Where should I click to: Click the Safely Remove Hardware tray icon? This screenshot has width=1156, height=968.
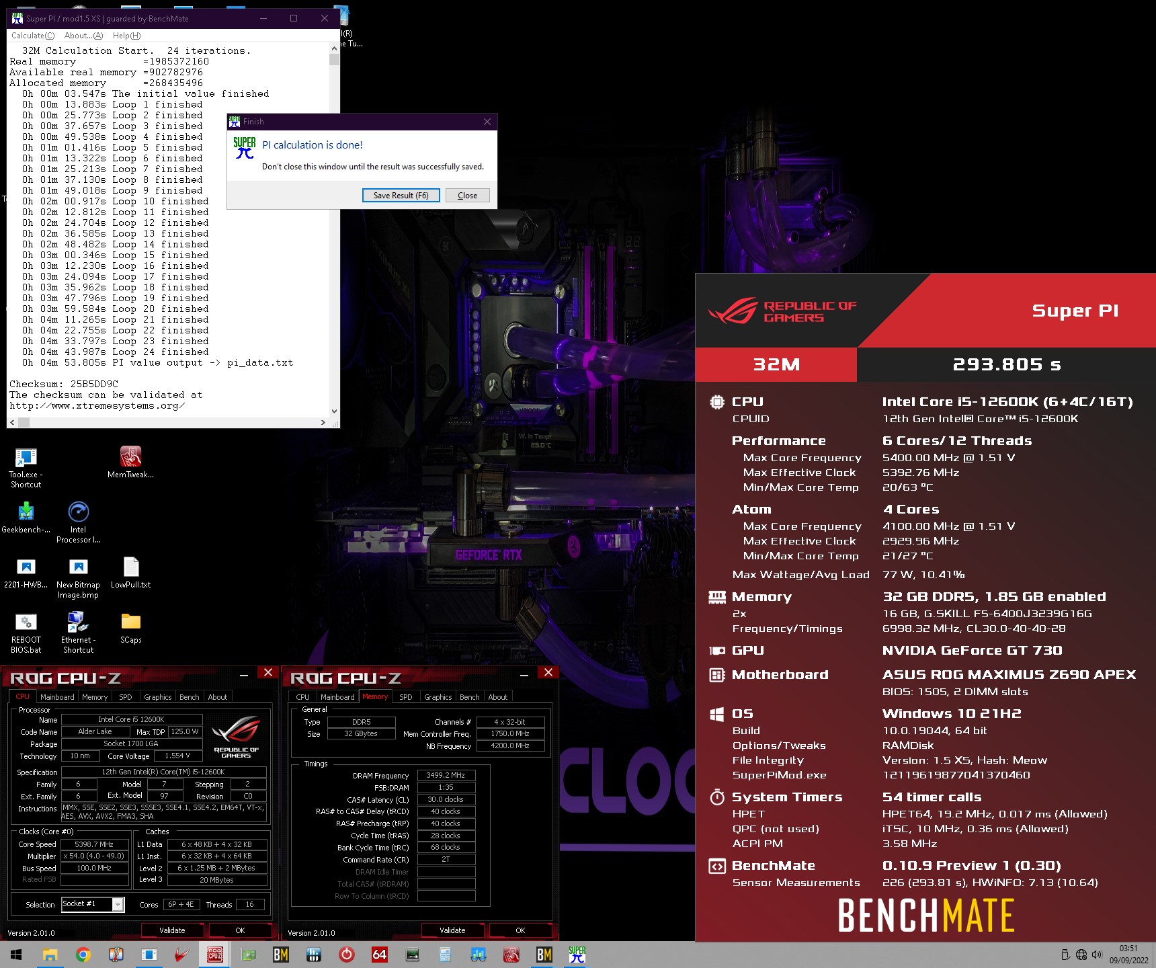pyautogui.click(x=1065, y=955)
